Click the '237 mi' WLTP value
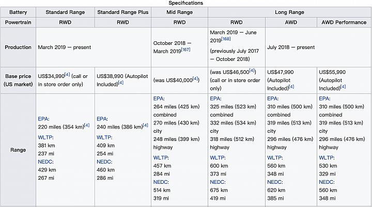This screenshot has height=207, width=372. click(x=46, y=154)
